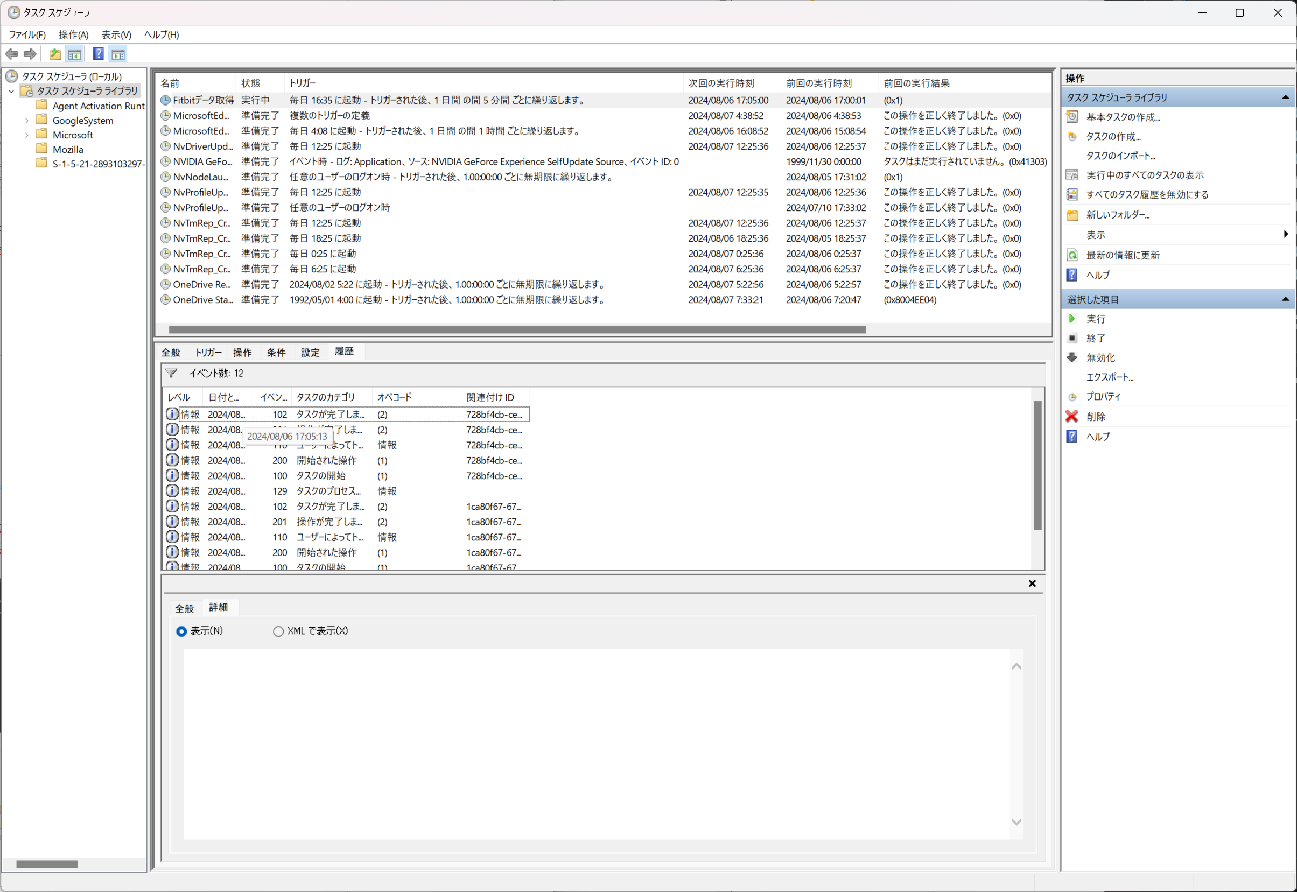Click the エクスポート... action link

coord(1109,377)
